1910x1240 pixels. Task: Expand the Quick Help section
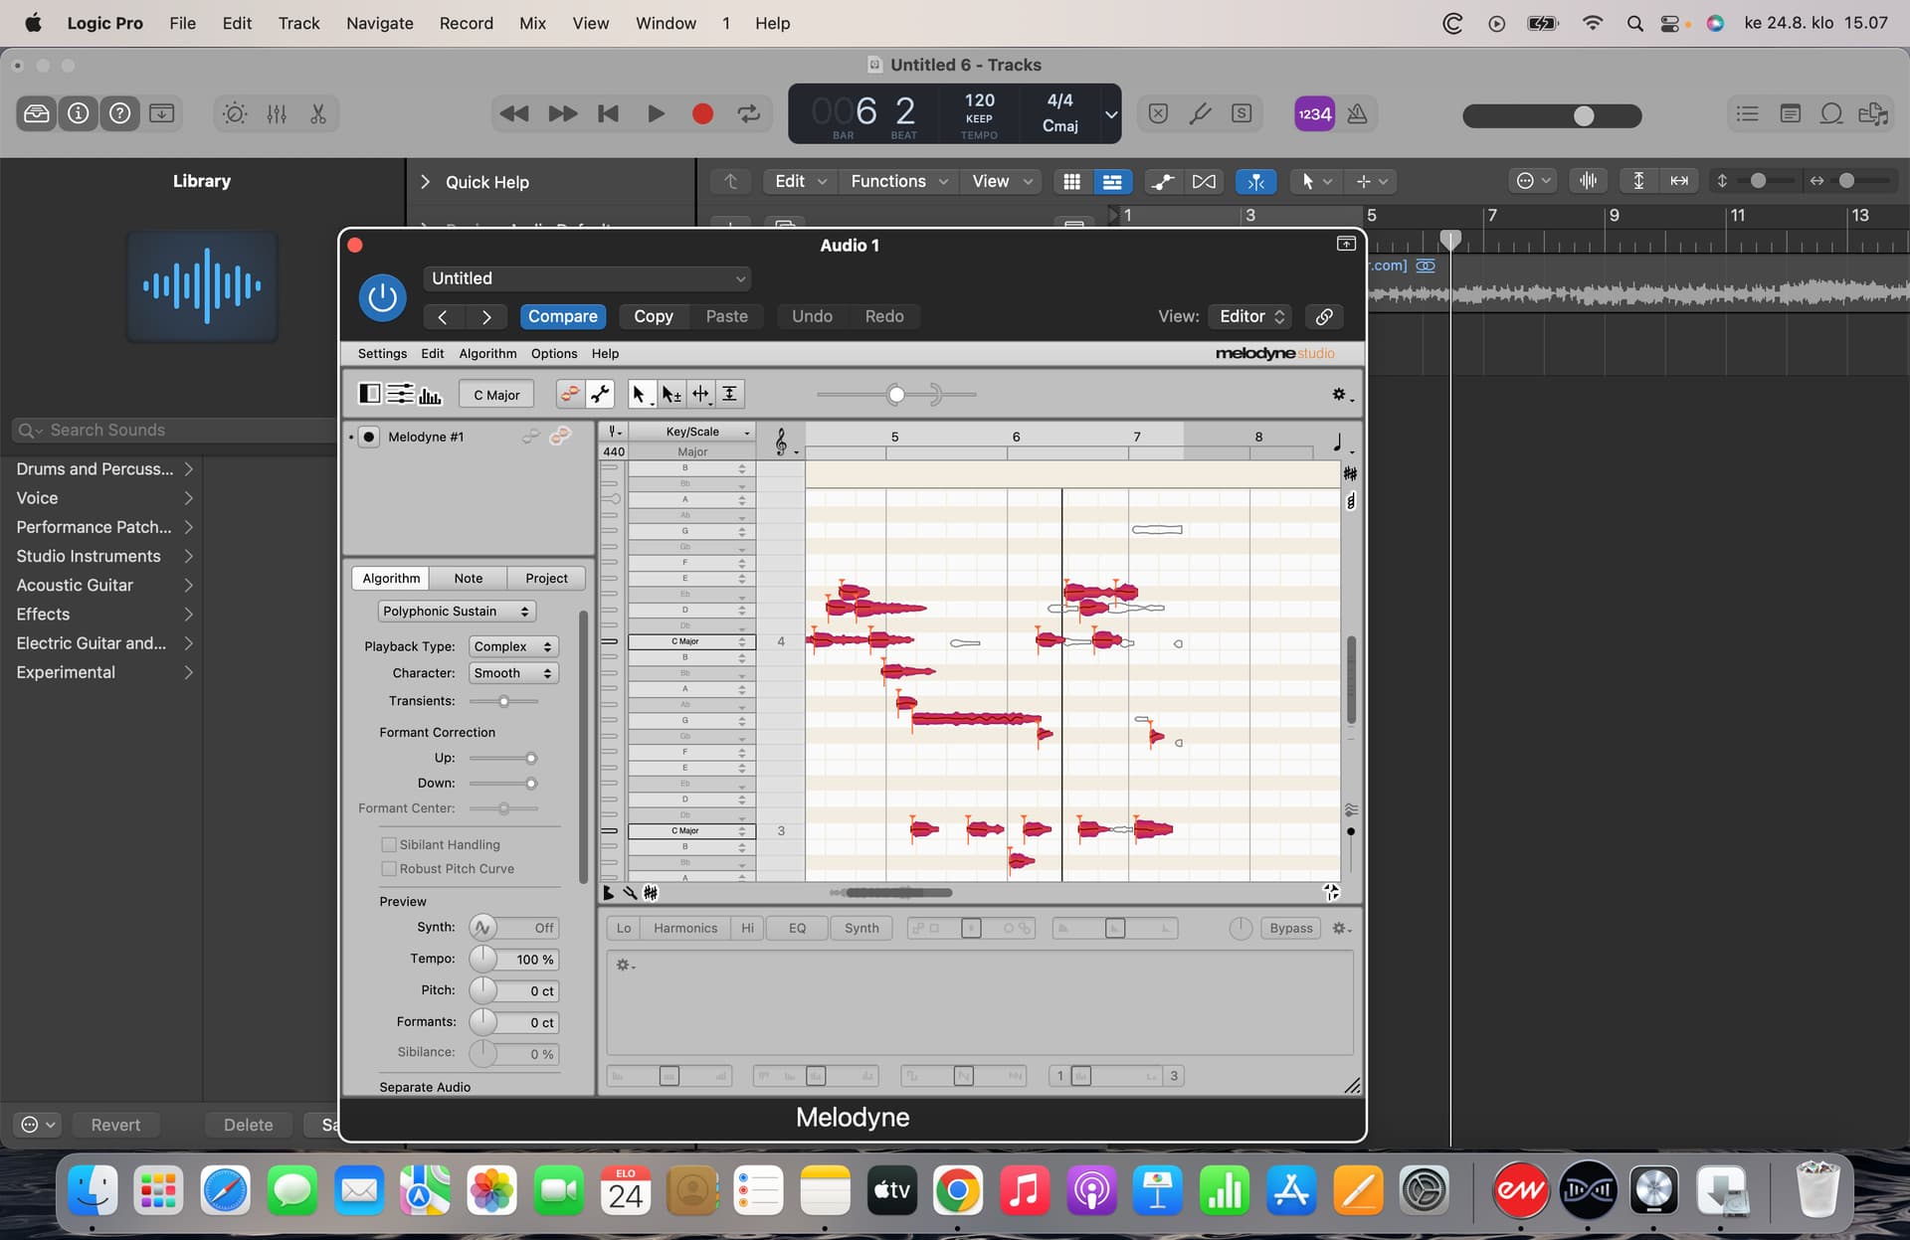point(426,182)
